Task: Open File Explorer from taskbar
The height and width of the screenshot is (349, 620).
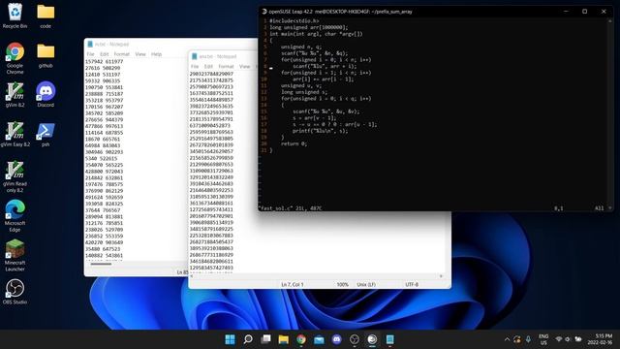Action: tap(284, 339)
